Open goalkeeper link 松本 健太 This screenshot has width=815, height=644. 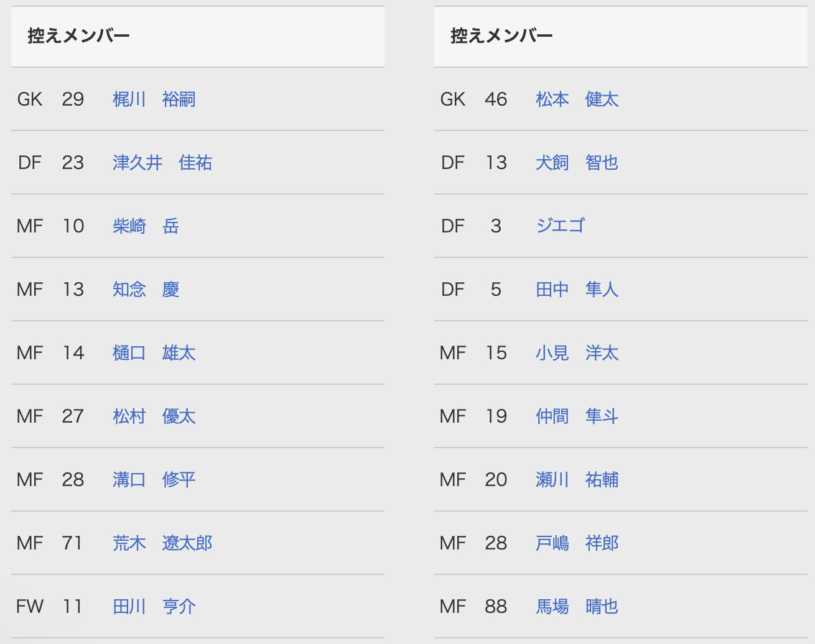(x=577, y=99)
